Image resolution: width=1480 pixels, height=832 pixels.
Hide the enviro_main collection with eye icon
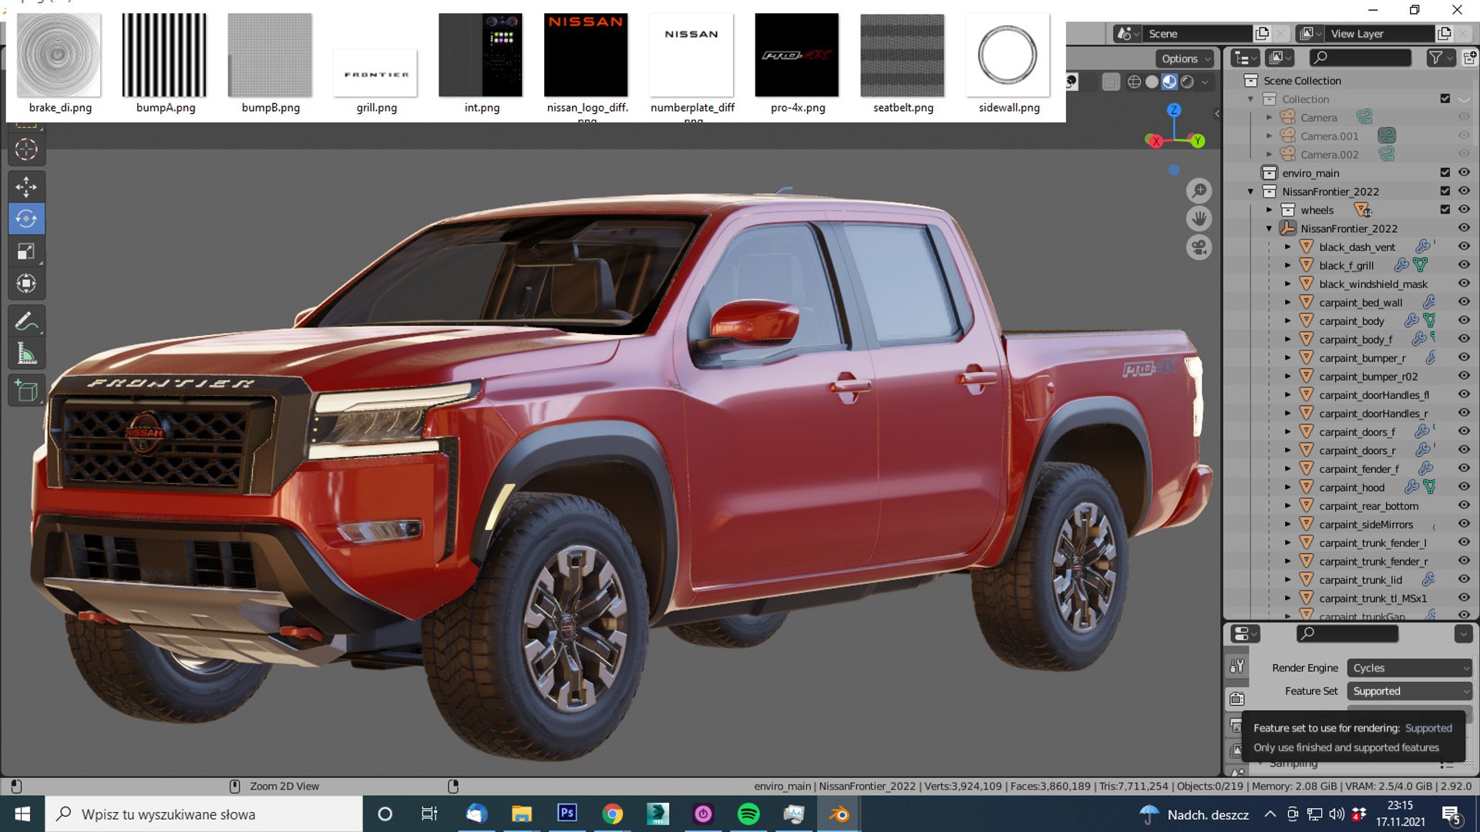[1464, 173]
